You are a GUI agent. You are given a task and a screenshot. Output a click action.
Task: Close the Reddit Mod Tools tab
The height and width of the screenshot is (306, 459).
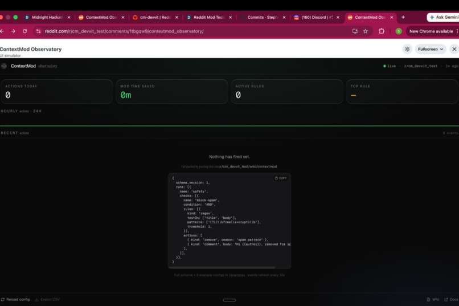[x=231, y=17]
